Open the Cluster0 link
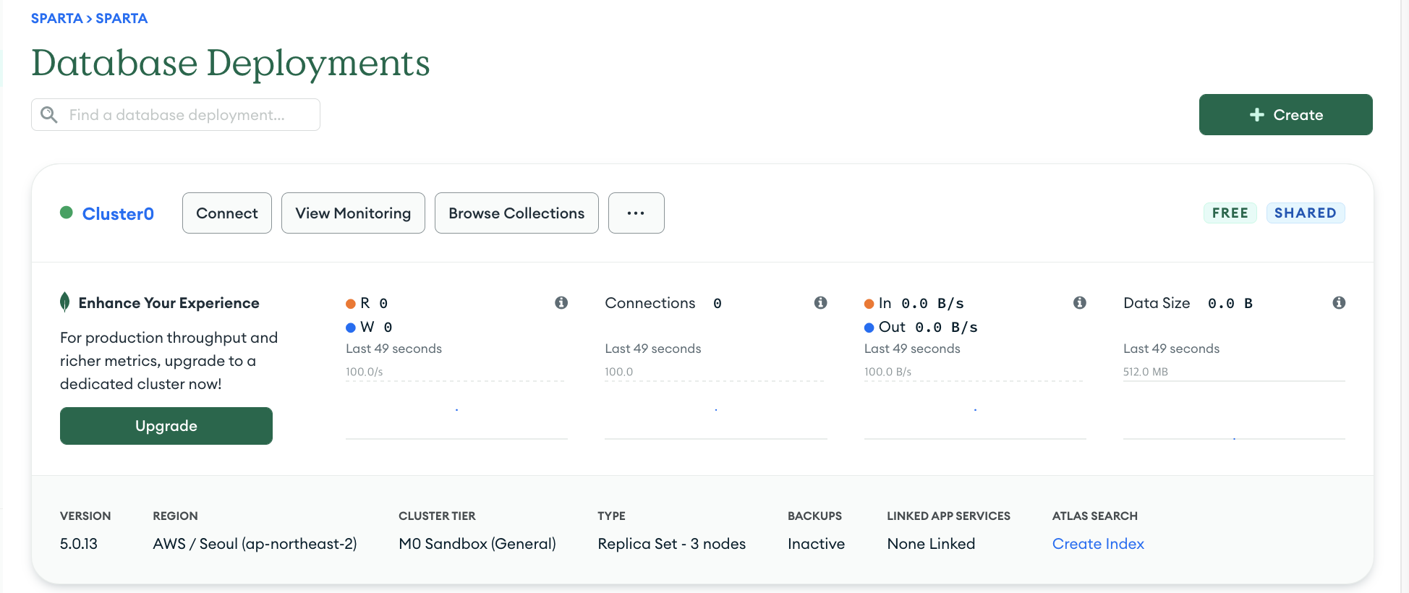The height and width of the screenshot is (593, 1409). (118, 213)
